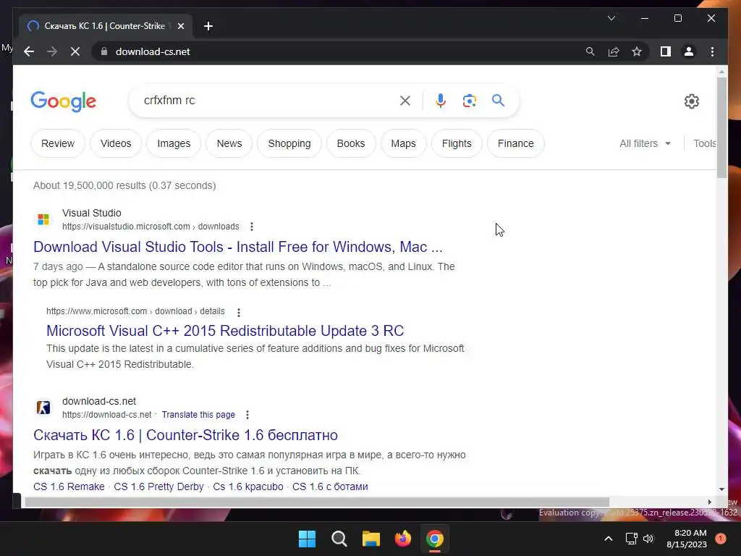This screenshot has width=741, height=556.
Task: Start Google voice search
Action: [441, 101]
